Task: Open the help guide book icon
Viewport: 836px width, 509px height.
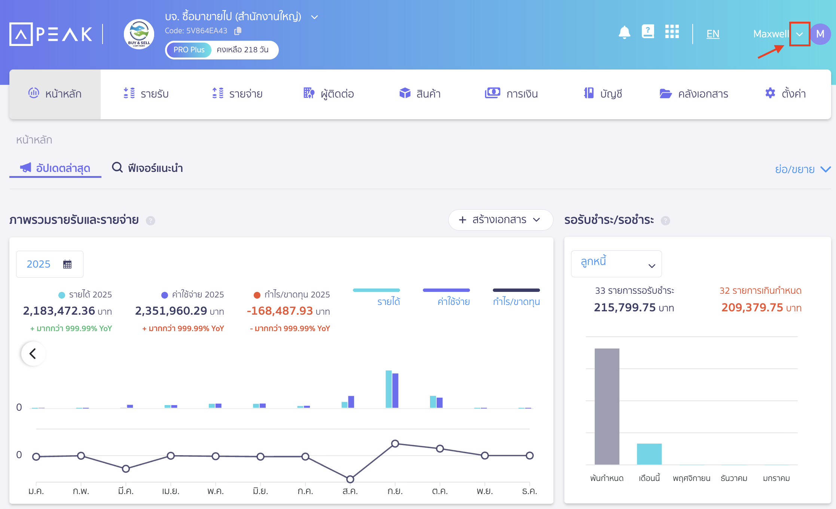Action: click(648, 32)
